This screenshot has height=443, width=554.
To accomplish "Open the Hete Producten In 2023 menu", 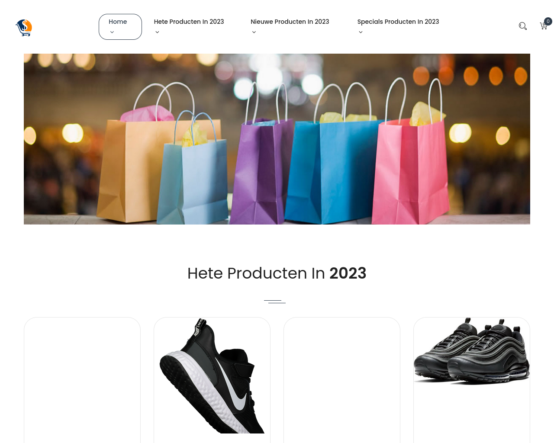I will [x=189, y=22].
